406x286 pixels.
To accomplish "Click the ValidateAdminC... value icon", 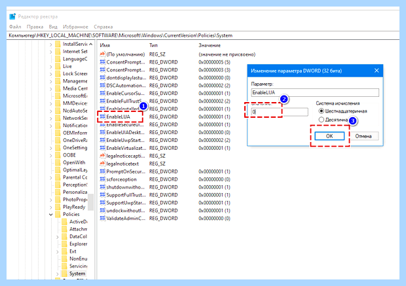I will (x=103, y=218).
